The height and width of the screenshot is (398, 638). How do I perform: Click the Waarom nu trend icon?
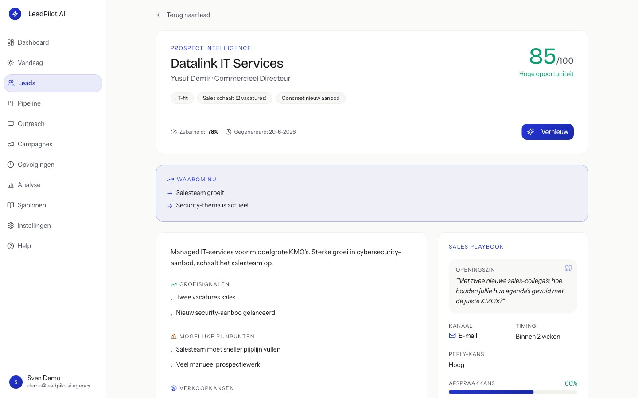[171, 180]
